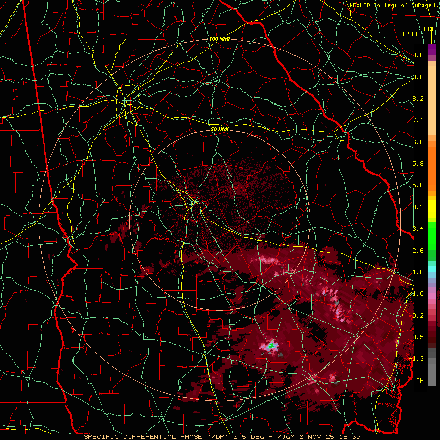Select the -0.5 value on the color scale
This screenshot has height=440, width=440.
point(417,337)
